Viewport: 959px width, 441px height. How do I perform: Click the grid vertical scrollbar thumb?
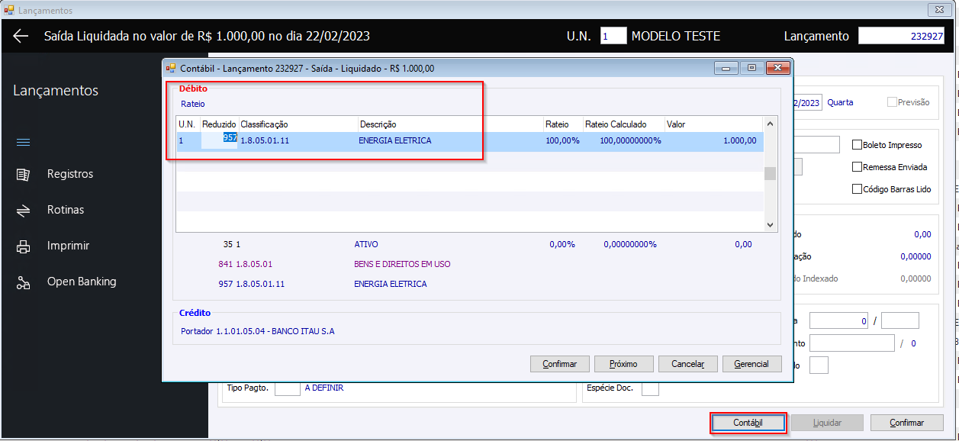(771, 173)
